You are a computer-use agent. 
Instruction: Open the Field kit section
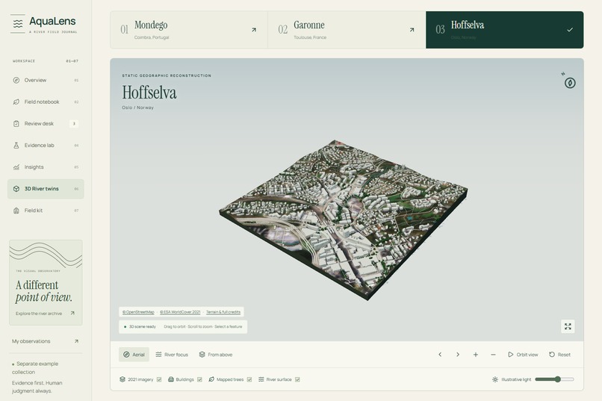tap(46, 211)
